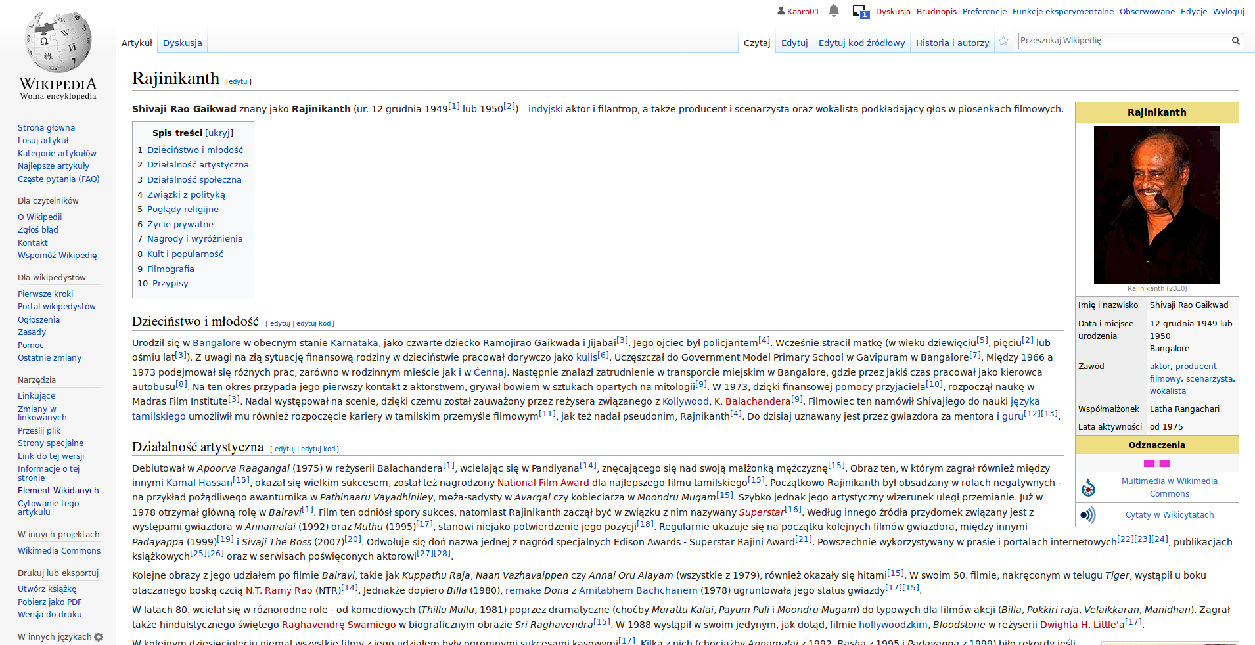1255x645 pixels.
Task: Open Najlepsze artykuły sidebar link
Action: 53,166
